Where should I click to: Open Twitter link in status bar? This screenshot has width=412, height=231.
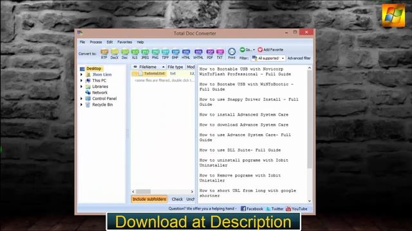(275, 209)
